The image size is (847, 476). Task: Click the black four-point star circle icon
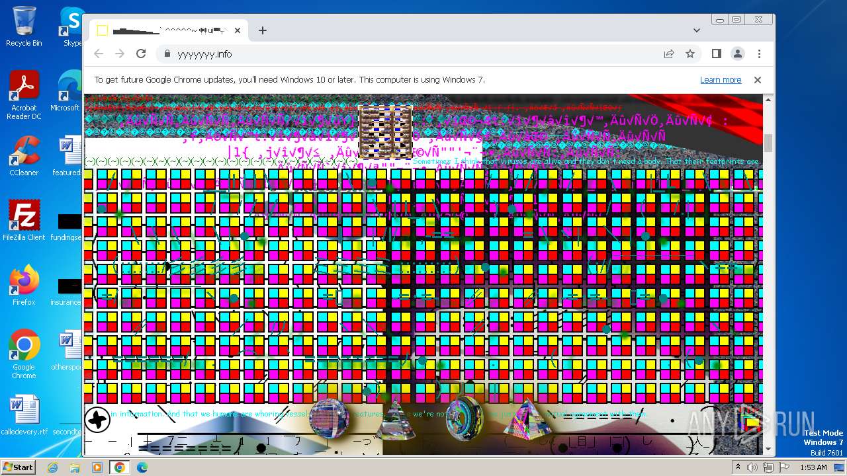pyautogui.click(x=97, y=419)
